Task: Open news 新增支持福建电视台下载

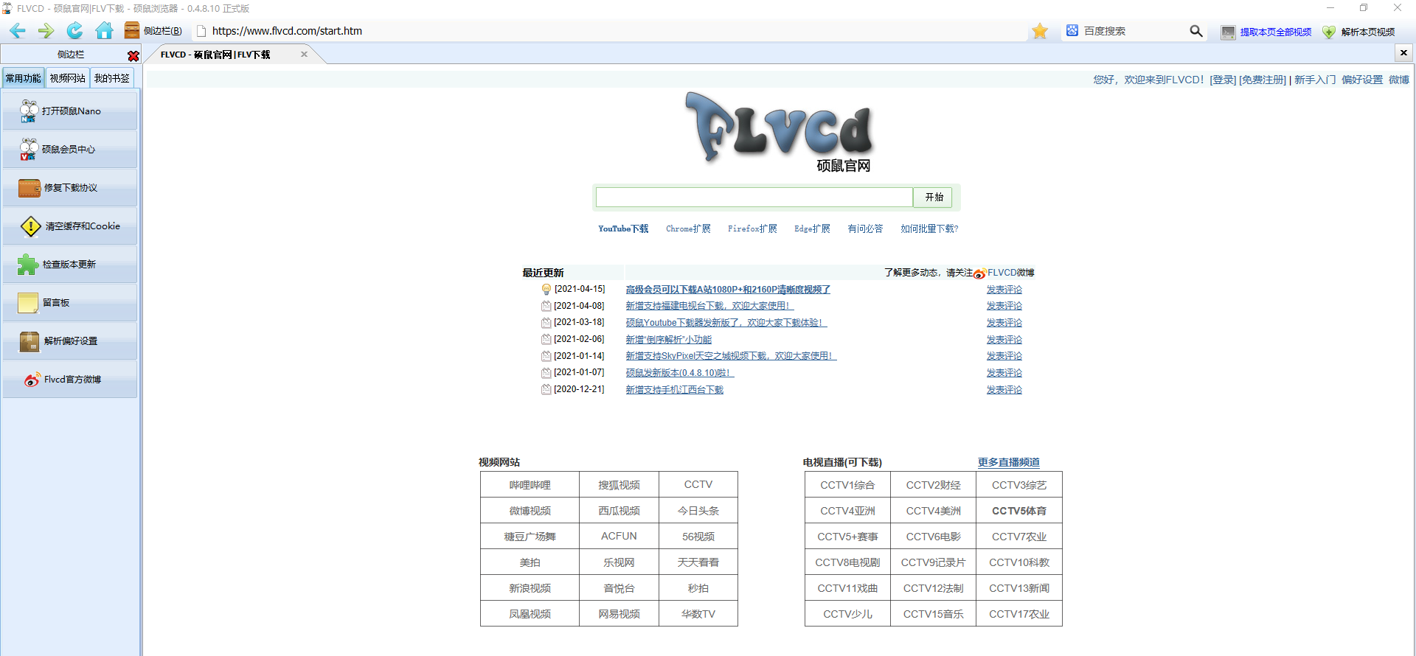Action: coord(709,306)
